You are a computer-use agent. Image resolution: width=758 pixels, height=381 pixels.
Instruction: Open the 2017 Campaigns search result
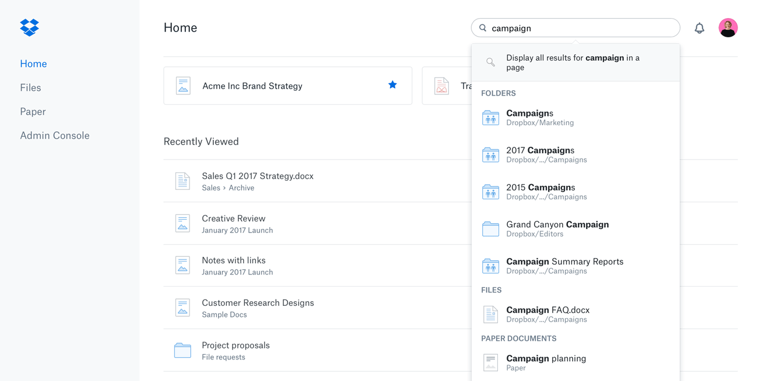point(575,155)
